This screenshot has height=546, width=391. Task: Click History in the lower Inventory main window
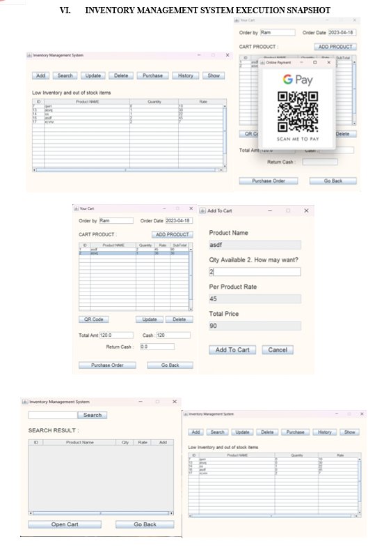(324, 432)
